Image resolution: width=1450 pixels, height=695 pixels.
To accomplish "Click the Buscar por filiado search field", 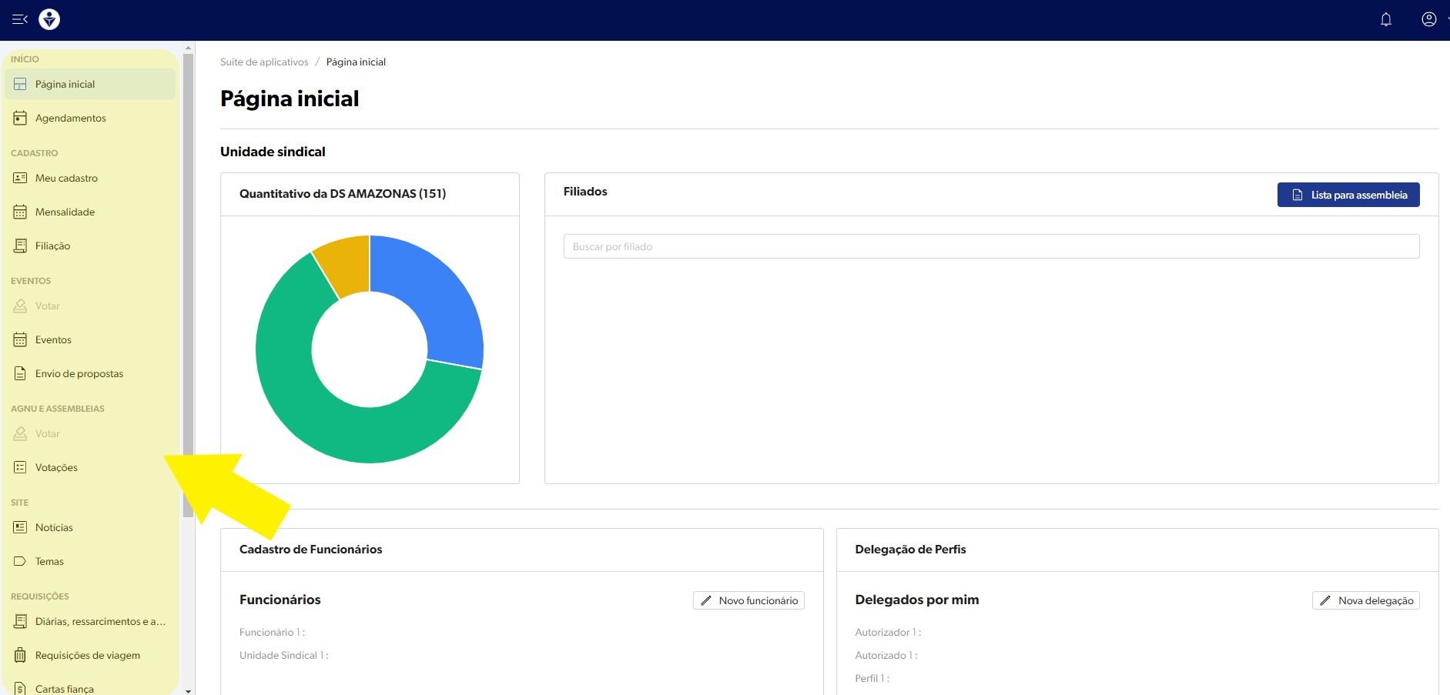I will click(991, 246).
